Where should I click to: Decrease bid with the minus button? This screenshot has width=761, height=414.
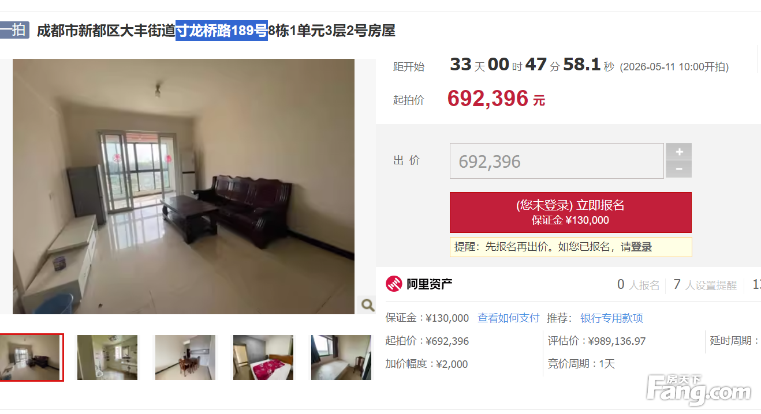click(679, 170)
